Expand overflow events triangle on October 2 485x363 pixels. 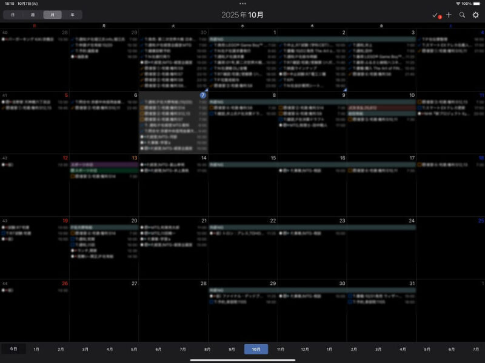coord(344,88)
